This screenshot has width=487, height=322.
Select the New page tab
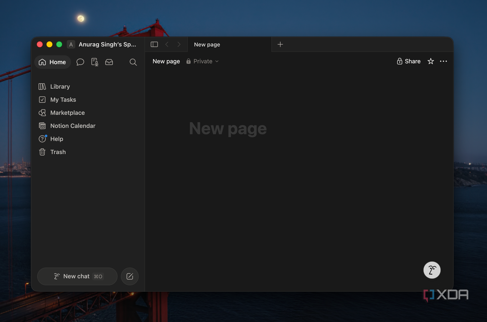point(229,44)
